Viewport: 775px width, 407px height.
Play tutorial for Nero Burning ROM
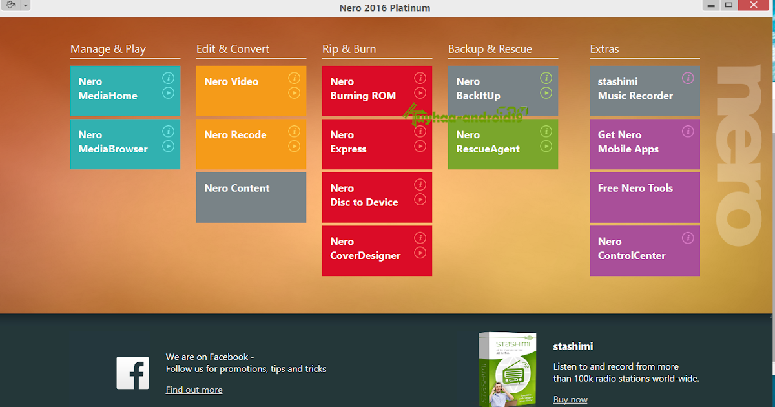tap(420, 93)
